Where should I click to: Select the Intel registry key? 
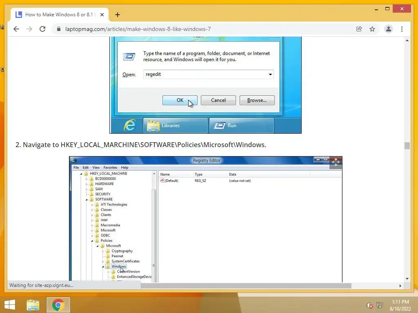tap(104, 220)
